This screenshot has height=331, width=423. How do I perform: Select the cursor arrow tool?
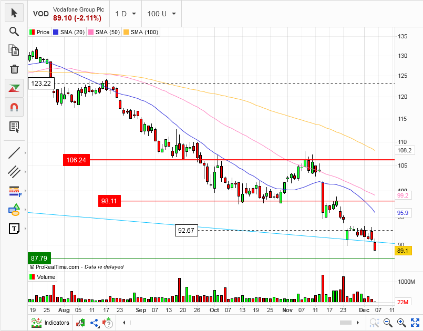tap(14, 13)
